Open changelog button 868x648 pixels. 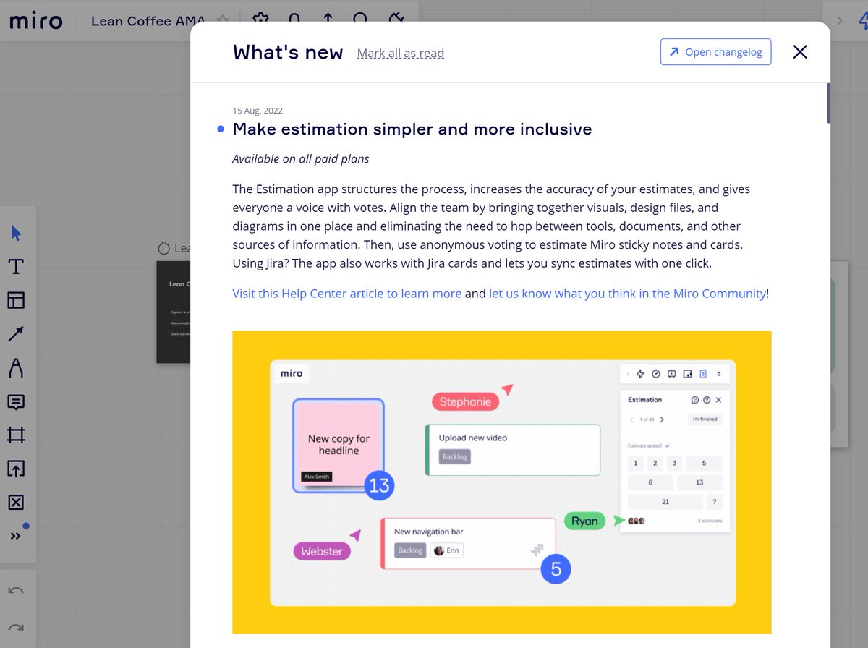(715, 52)
